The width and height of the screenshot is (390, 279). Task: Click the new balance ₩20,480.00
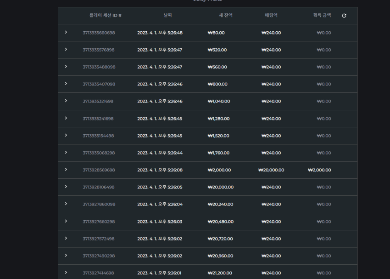click(221, 222)
